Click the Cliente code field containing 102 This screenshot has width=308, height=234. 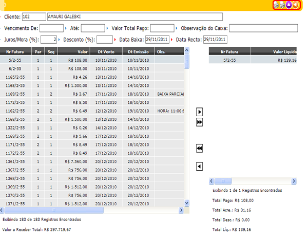click(34, 16)
